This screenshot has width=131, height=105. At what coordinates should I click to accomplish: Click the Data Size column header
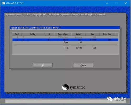[107, 34]
